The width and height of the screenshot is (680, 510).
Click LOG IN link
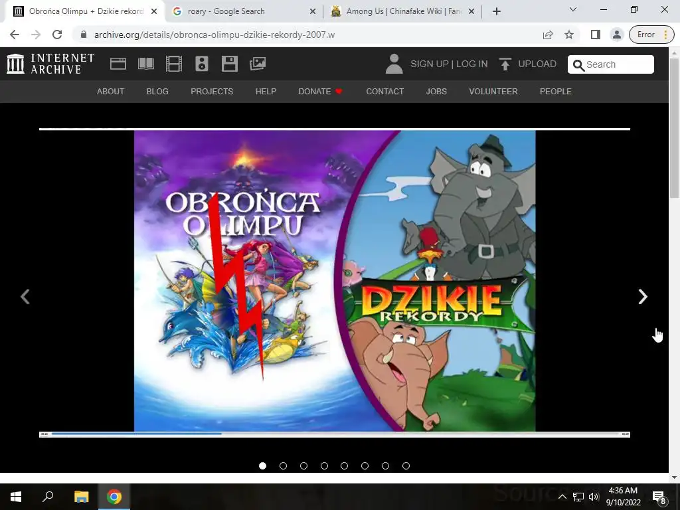click(472, 64)
